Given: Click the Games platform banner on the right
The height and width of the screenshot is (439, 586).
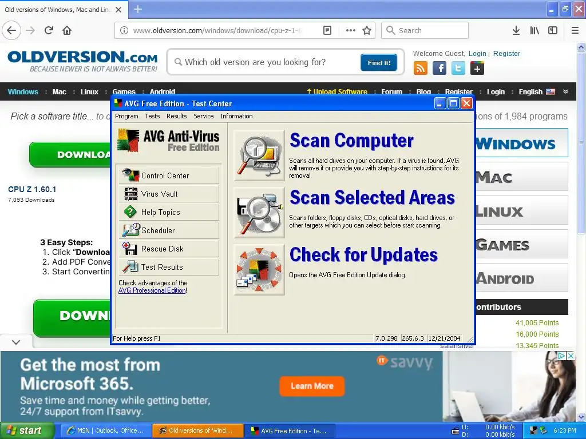Looking at the screenshot, I should click(522, 244).
